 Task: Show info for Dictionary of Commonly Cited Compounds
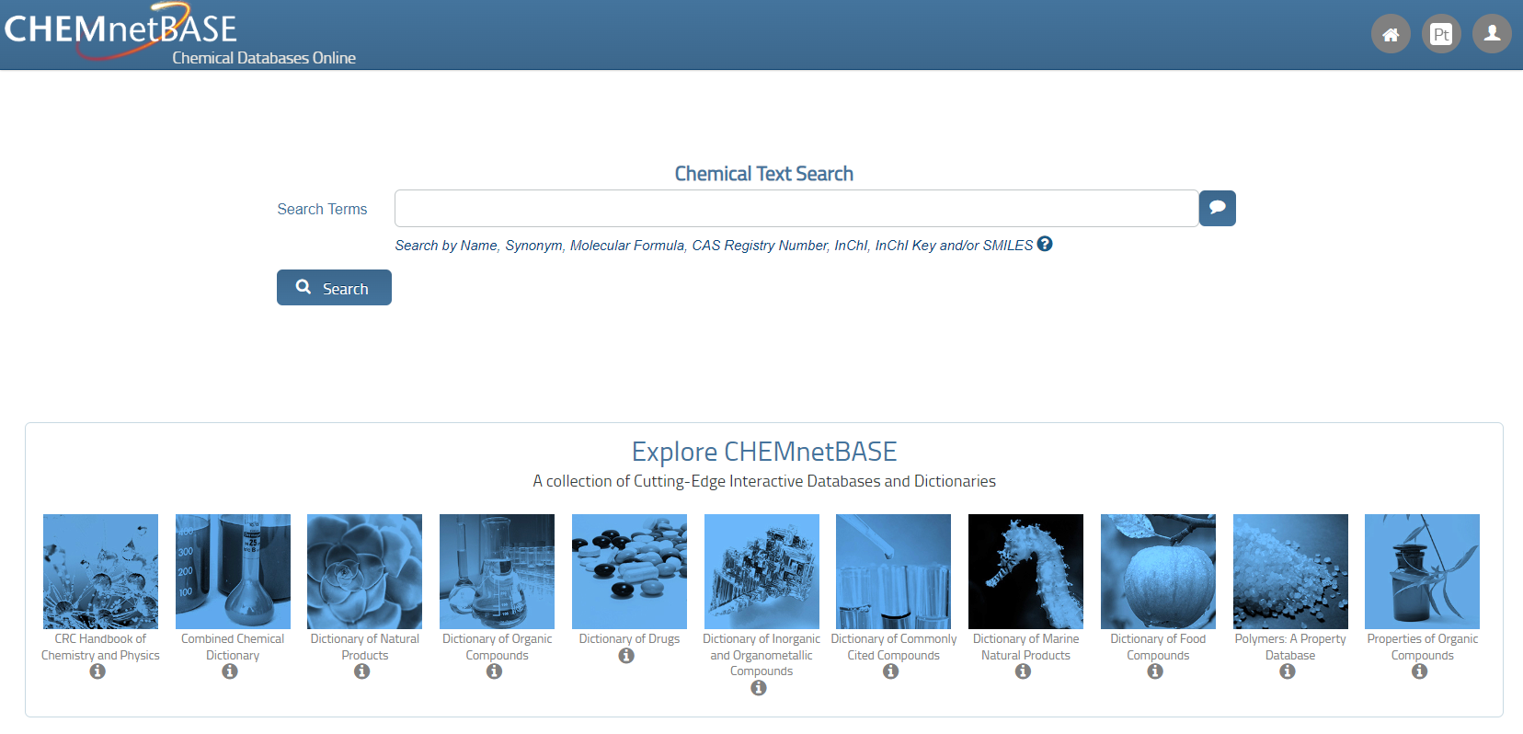(x=891, y=671)
